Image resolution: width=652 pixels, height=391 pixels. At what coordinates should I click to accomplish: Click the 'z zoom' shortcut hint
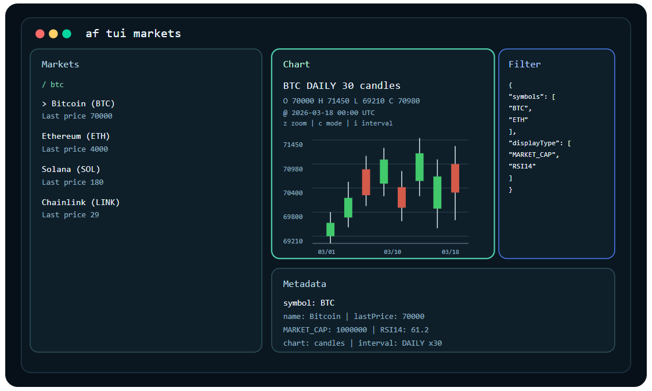pyautogui.click(x=295, y=123)
